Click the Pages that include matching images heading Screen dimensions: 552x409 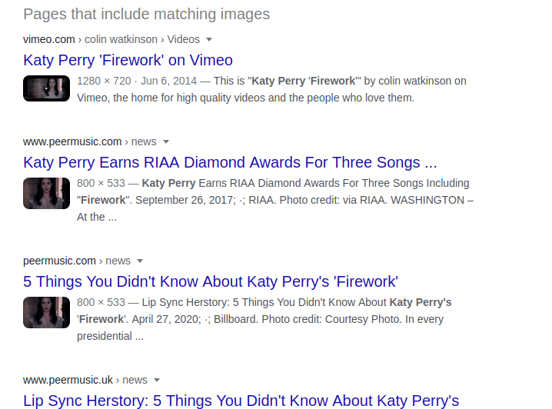[x=146, y=15]
